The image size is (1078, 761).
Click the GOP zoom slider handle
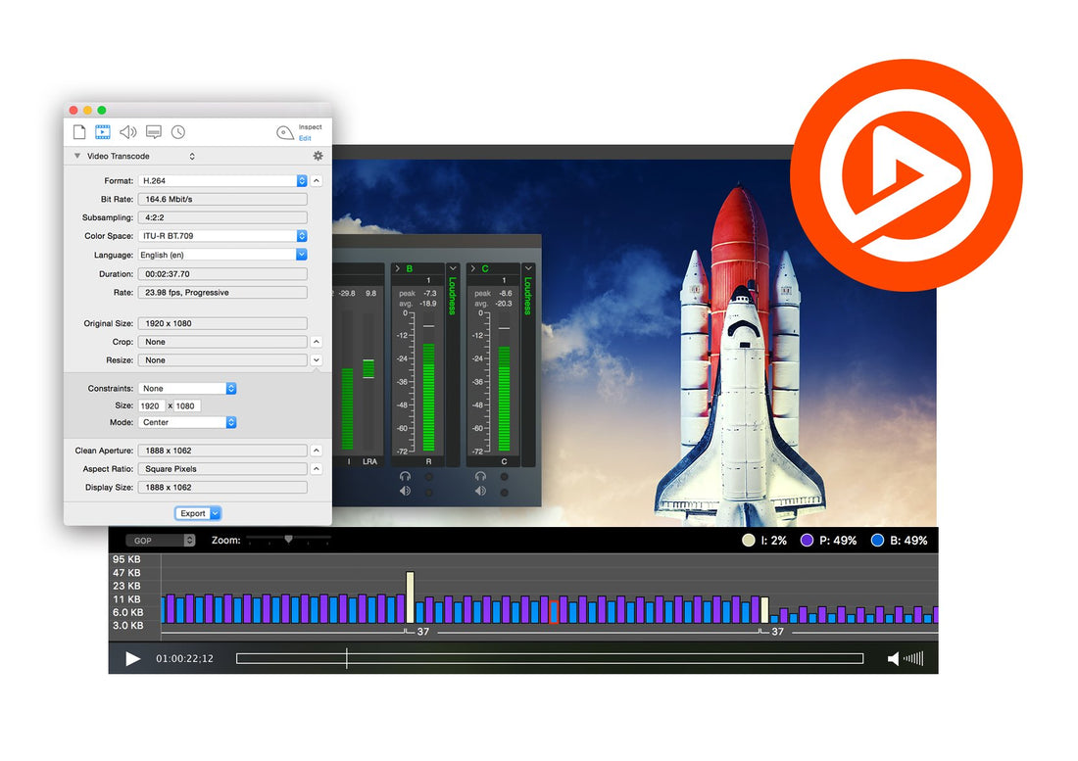click(288, 539)
